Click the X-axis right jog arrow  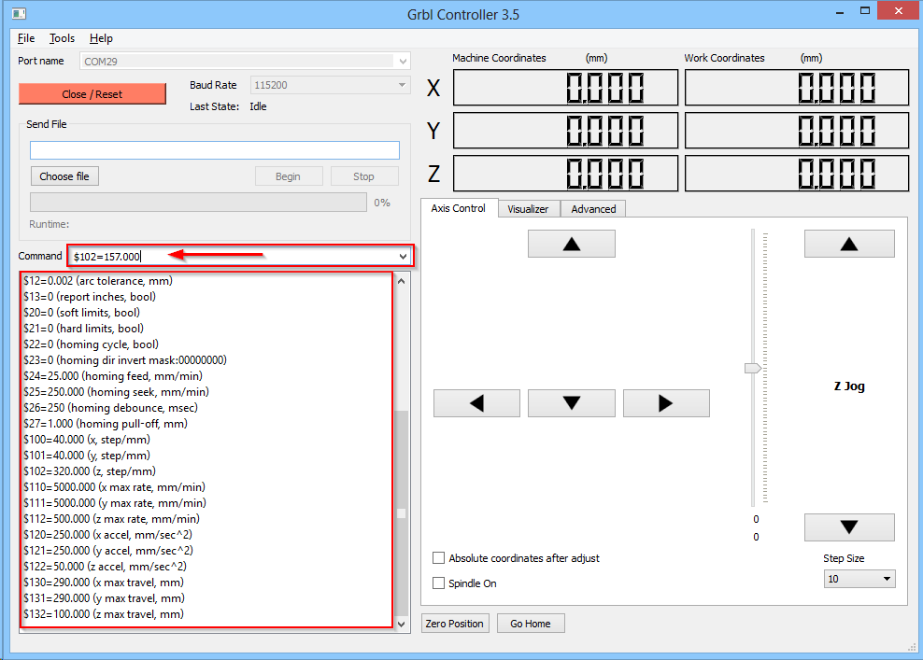(x=666, y=403)
